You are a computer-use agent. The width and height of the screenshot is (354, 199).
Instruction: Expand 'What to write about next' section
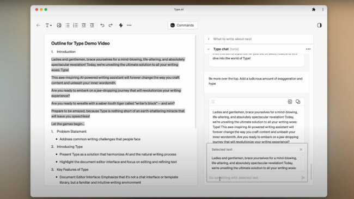(x=259, y=39)
